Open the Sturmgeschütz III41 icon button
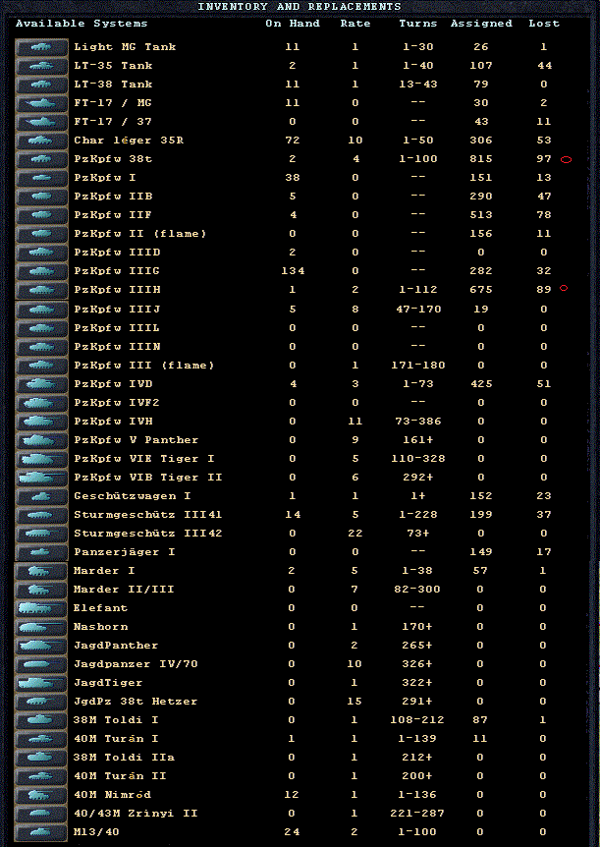Image resolution: width=600 pixels, height=847 pixels. pyautogui.click(x=42, y=516)
